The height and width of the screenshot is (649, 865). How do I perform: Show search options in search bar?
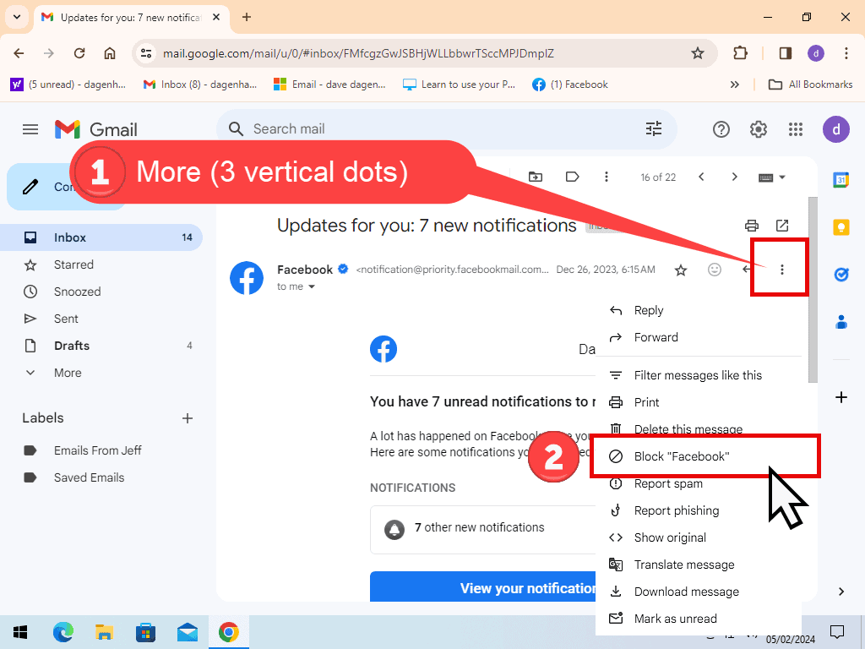[654, 129]
